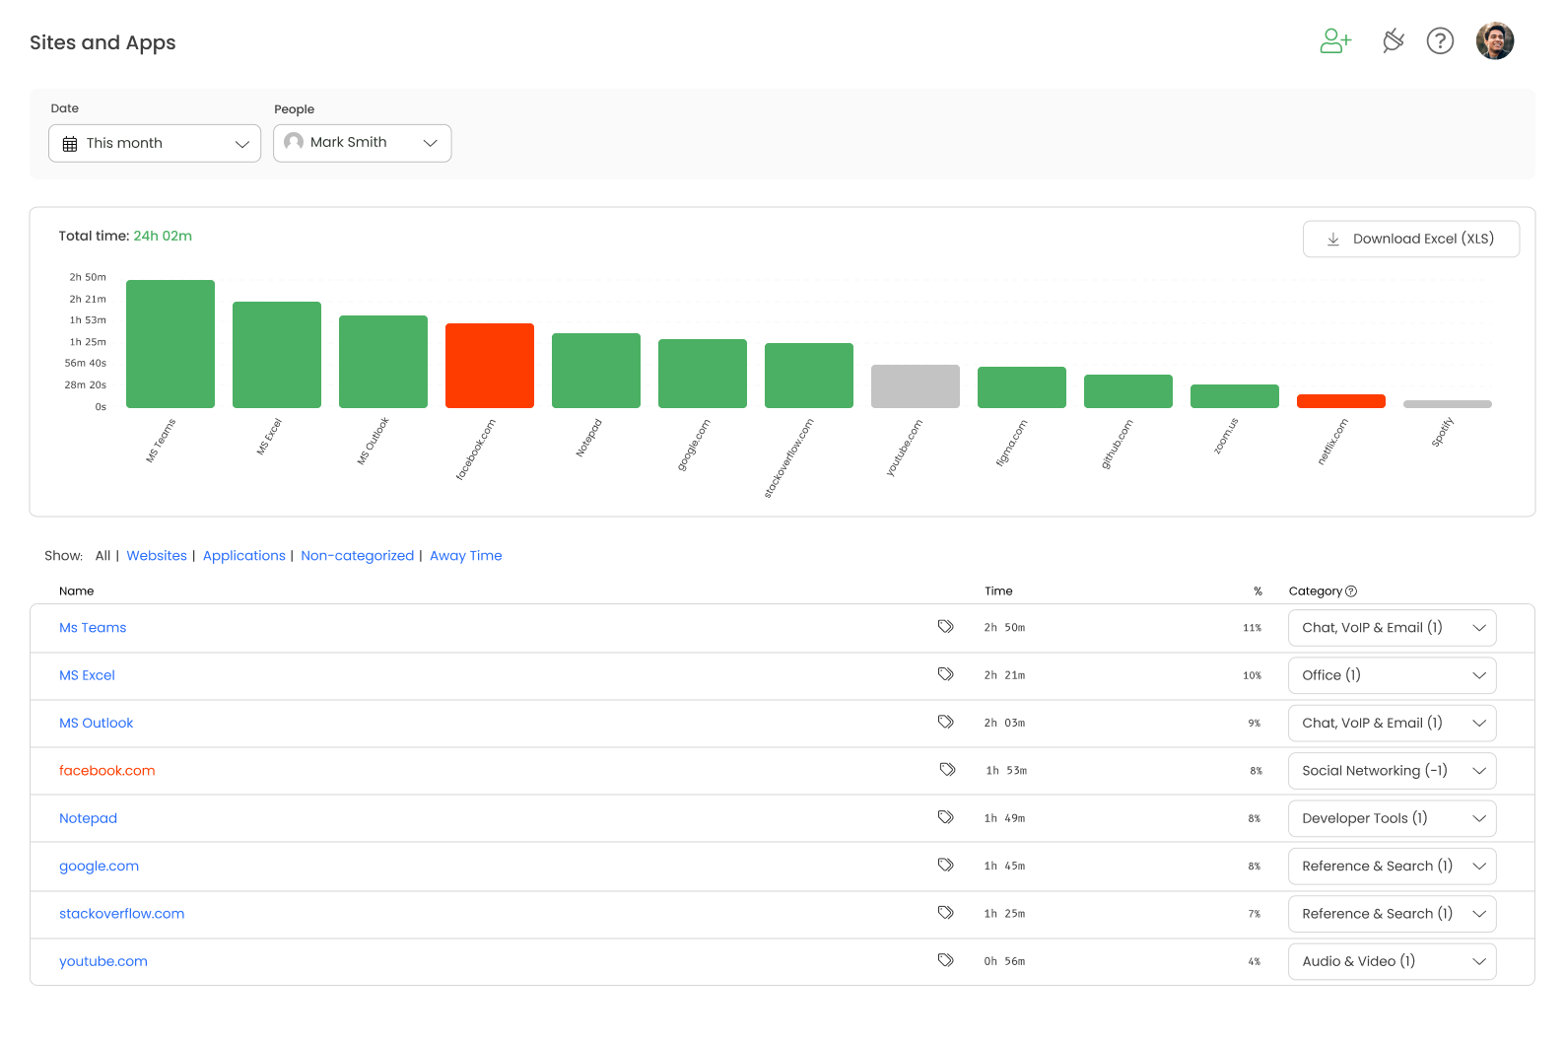Filter list by Non-categorized
1565x1043 pixels.
point(357,556)
